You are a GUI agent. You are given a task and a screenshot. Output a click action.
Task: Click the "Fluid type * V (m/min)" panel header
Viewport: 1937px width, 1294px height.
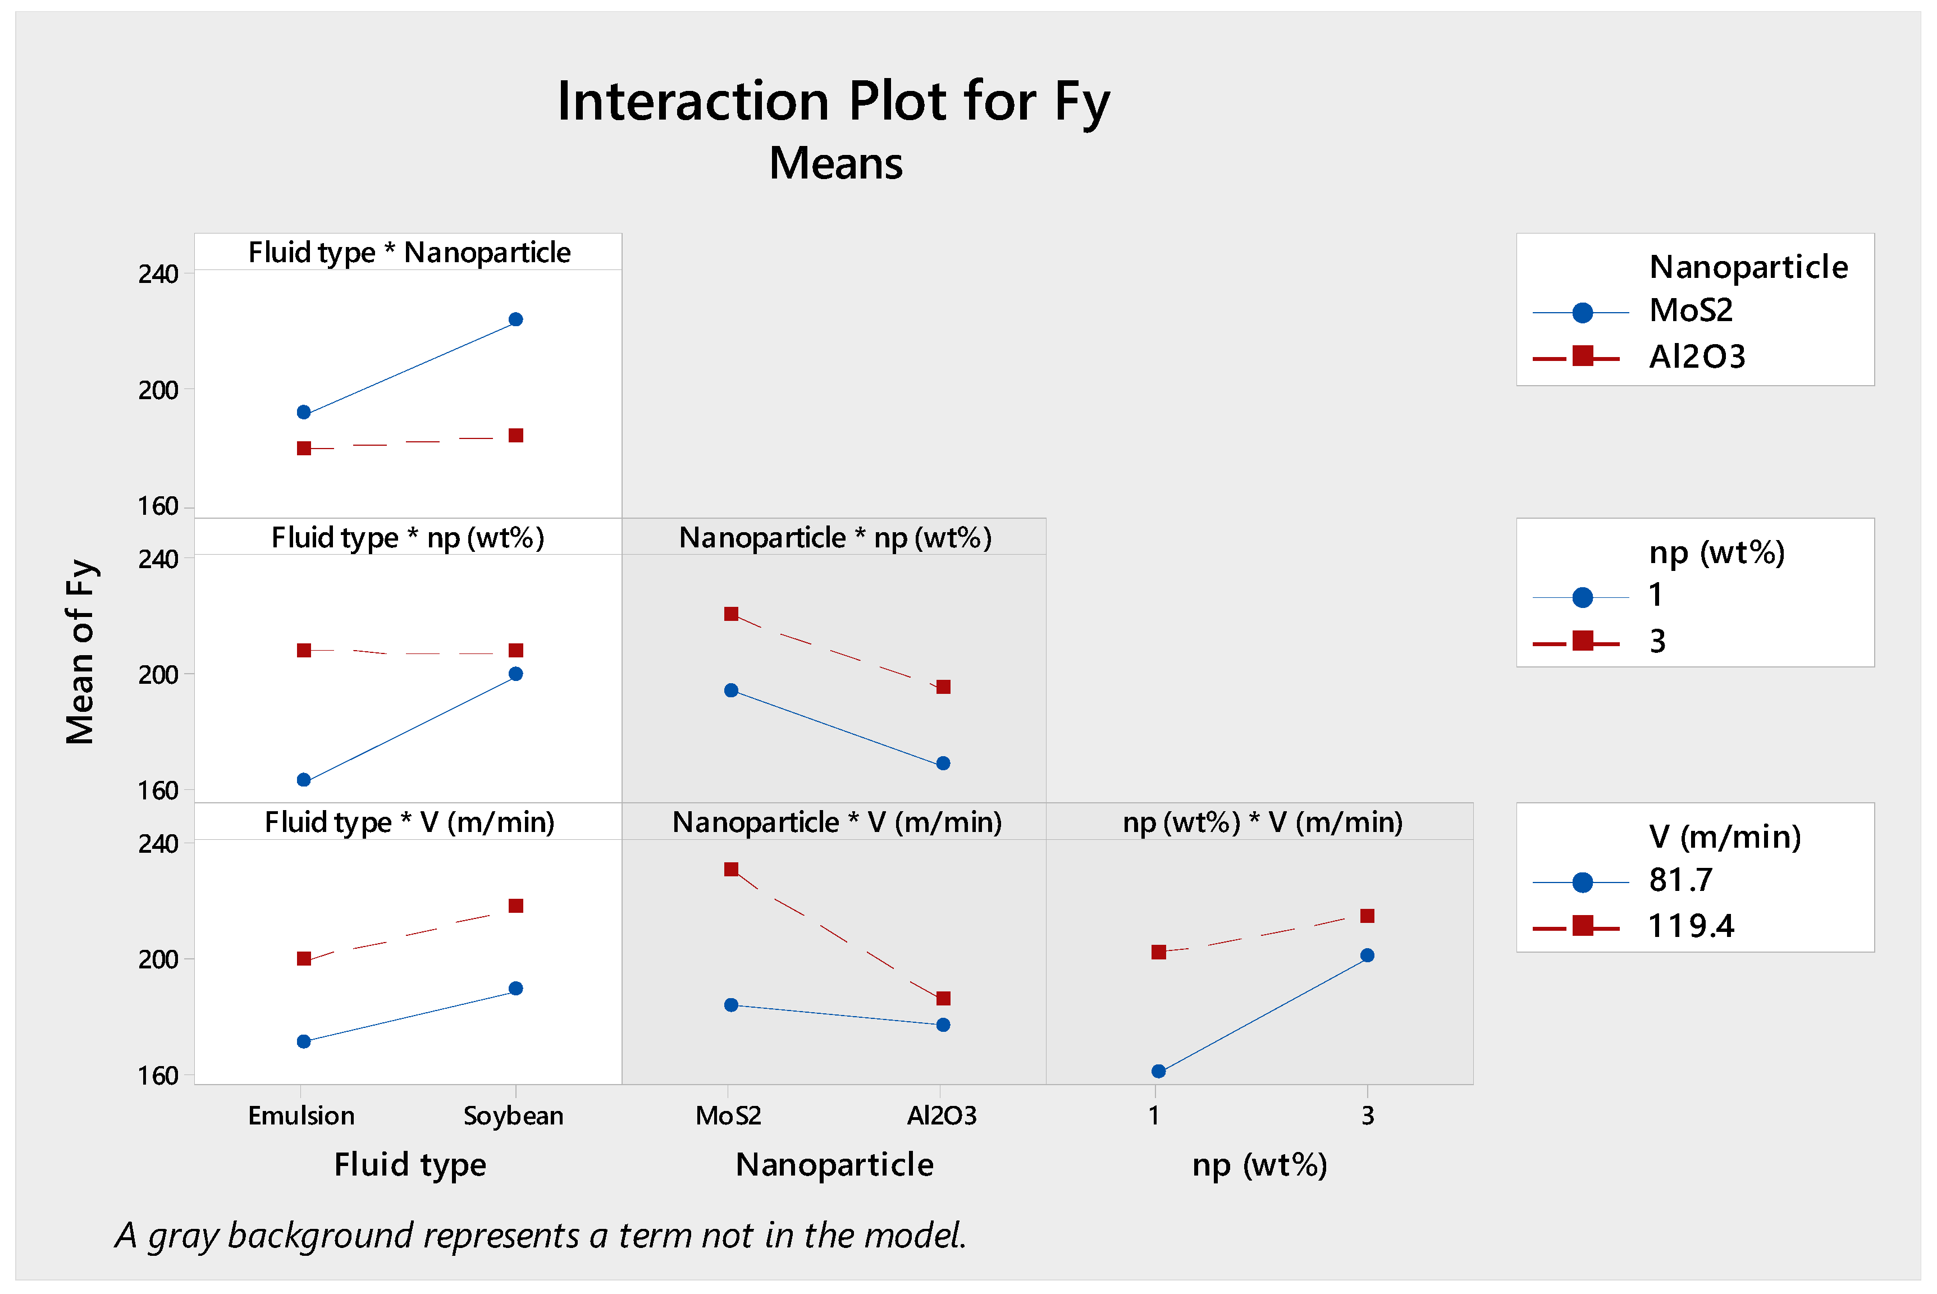click(x=409, y=823)
